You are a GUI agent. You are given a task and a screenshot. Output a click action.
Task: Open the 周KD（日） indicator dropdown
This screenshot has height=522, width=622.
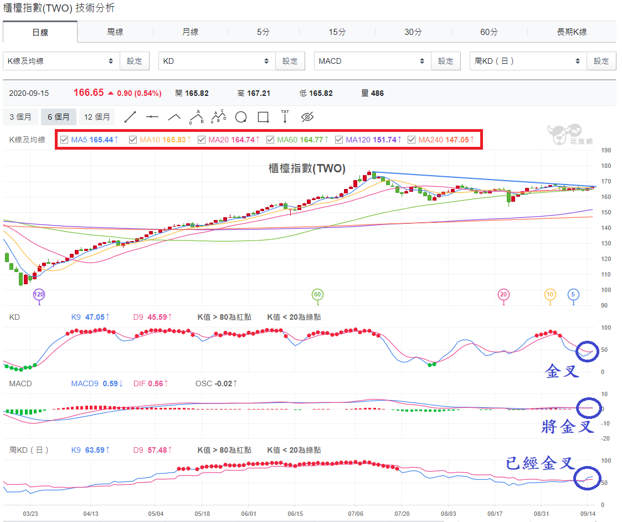point(528,61)
